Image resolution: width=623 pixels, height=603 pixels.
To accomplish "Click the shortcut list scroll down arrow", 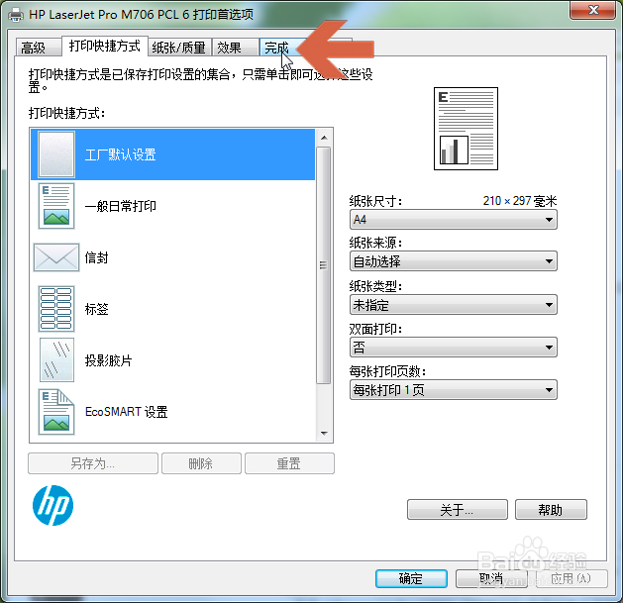I will pyautogui.click(x=324, y=434).
